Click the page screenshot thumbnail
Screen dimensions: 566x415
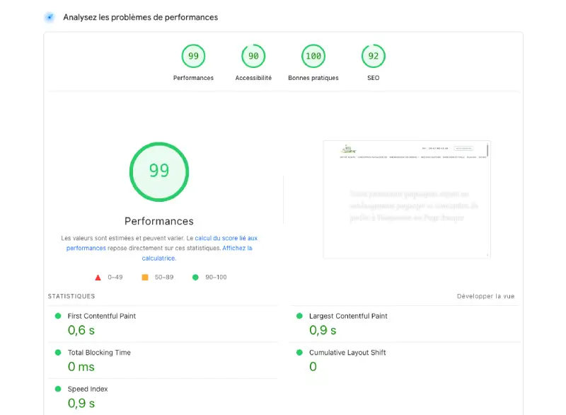coord(406,200)
